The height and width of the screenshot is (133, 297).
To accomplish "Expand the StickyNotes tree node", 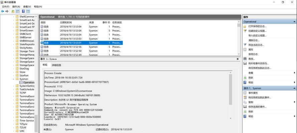I will 13,48.
